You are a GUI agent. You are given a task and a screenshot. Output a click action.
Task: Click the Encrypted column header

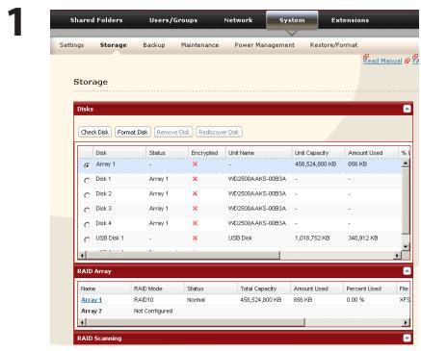pyautogui.click(x=207, y=153)
